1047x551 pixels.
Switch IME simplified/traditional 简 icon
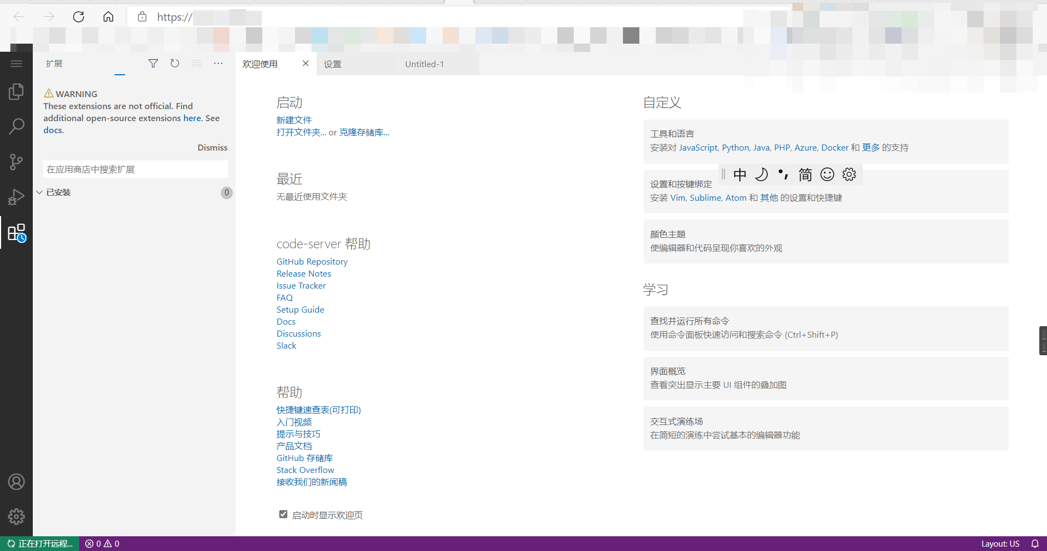pyautogui.click(x=805, y=175)
